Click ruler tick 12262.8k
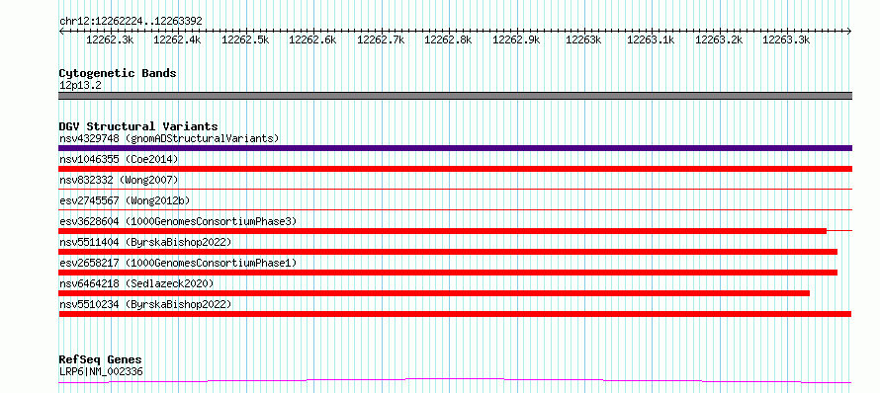Screen dimensions: 880x393 tap(449, 39)
